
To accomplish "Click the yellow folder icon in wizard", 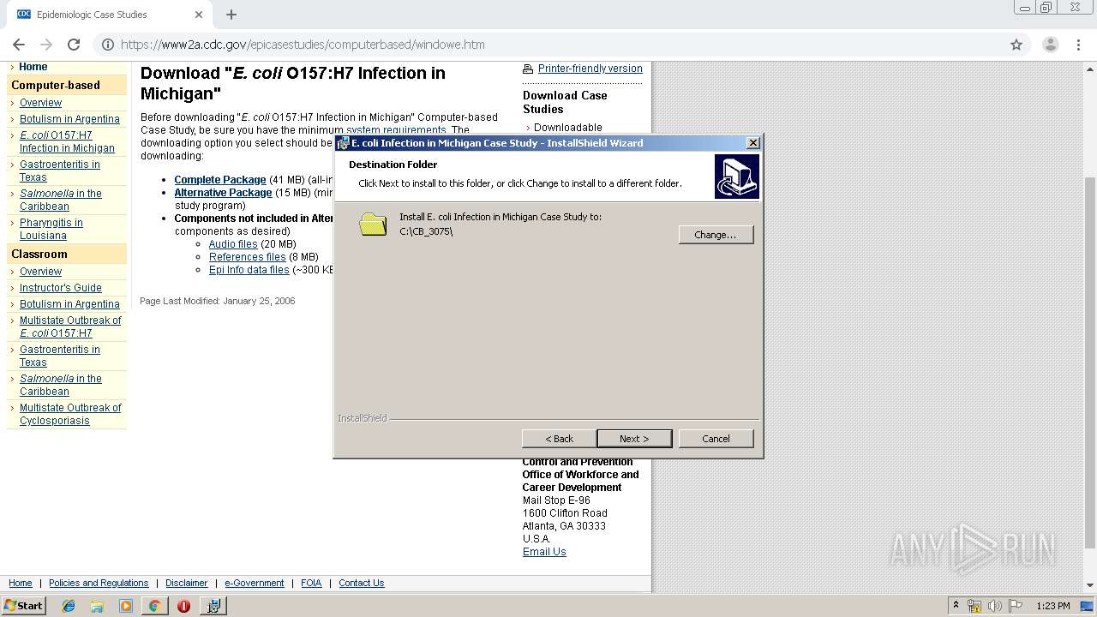I will point(373,225).
